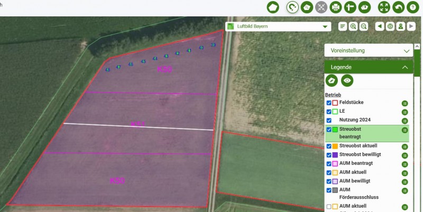Disable the AUM Förderausschluss layer
This screenshot has width=423, height=212.
pos(329,190)
